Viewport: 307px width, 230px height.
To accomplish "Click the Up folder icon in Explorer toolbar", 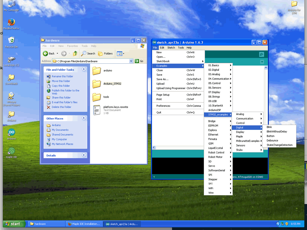I will point(75,53).
